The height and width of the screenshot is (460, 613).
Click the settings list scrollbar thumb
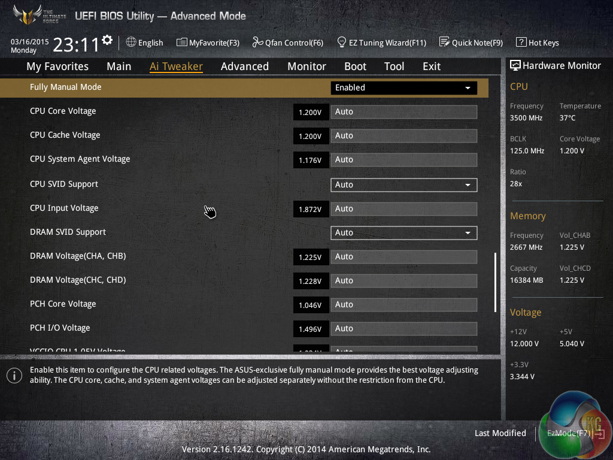click(x=495, y=283)
